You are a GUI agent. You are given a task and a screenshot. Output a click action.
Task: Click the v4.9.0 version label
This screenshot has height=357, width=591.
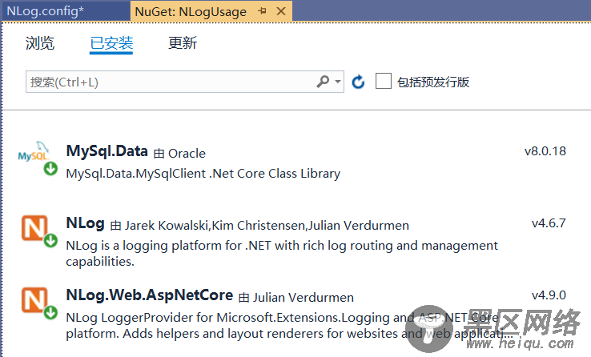pyautogui.click(x=549, y=295)
